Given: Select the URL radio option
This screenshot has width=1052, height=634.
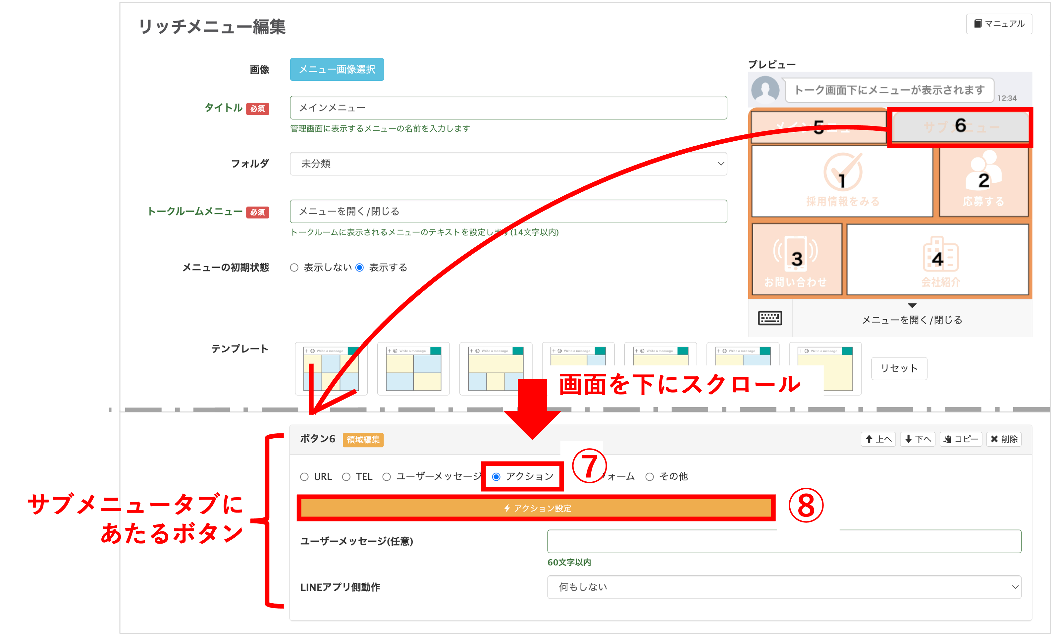Looking at the screenshot, I should click(x=304, y=476).
